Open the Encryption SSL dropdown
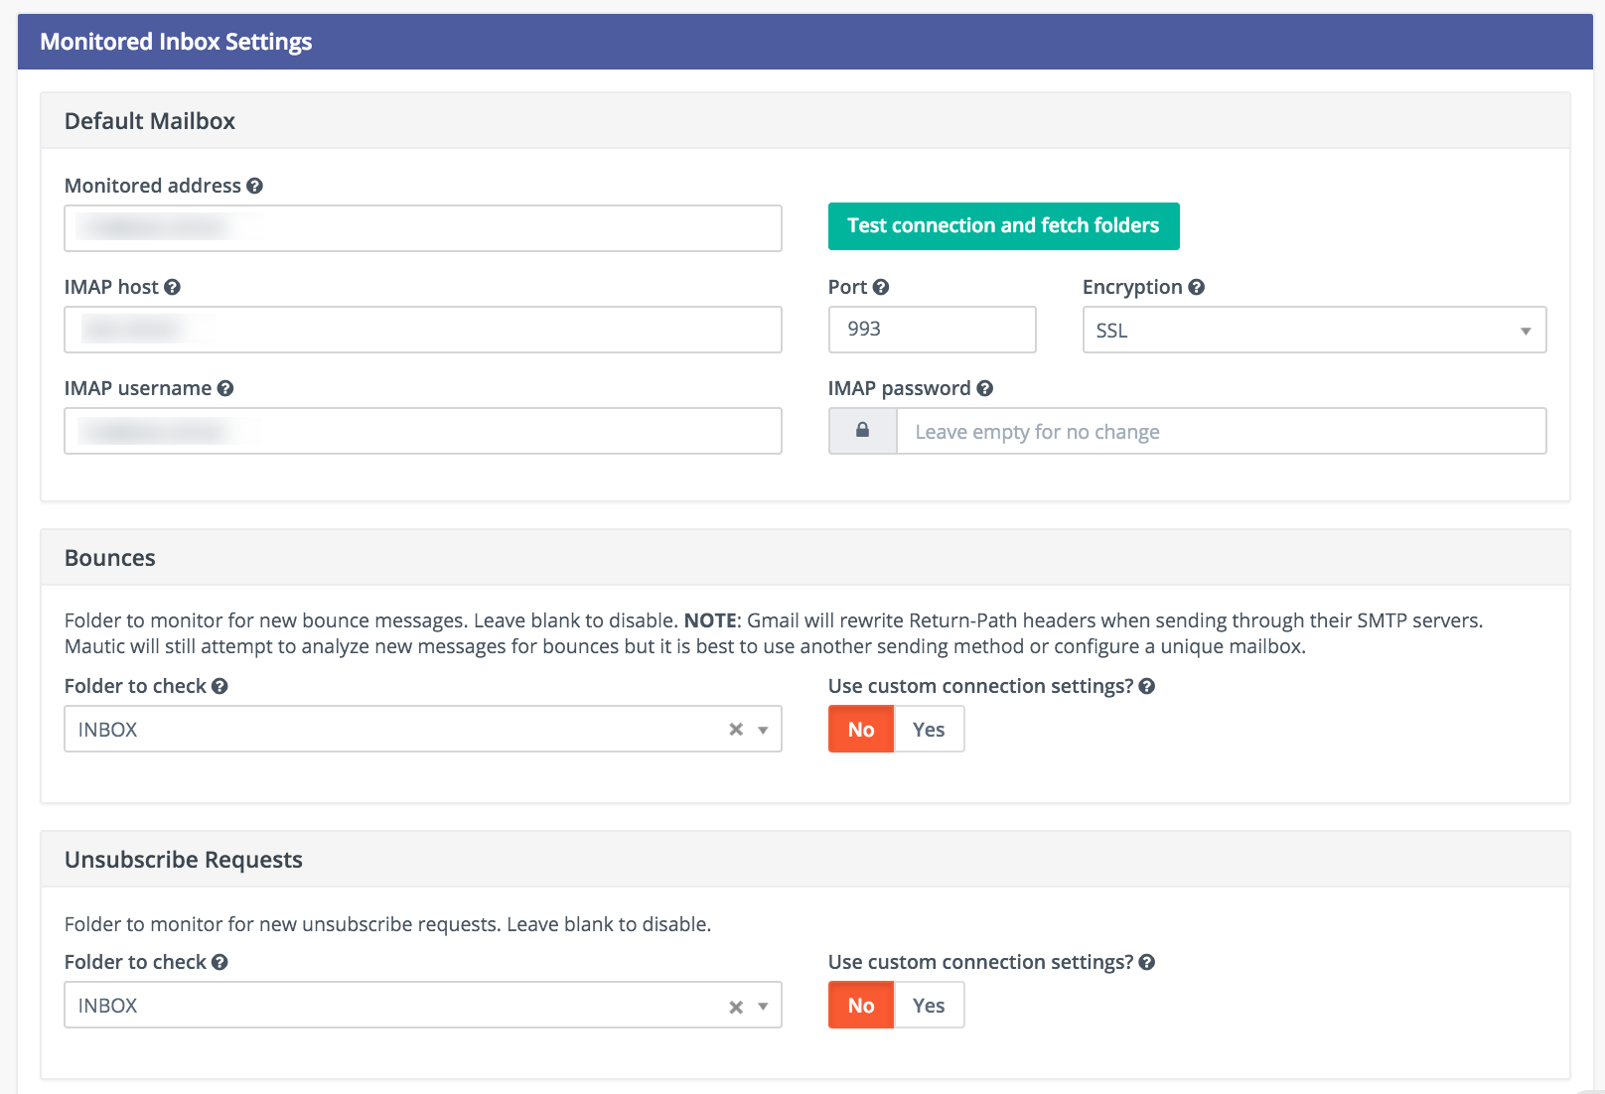 (1313, 331)
